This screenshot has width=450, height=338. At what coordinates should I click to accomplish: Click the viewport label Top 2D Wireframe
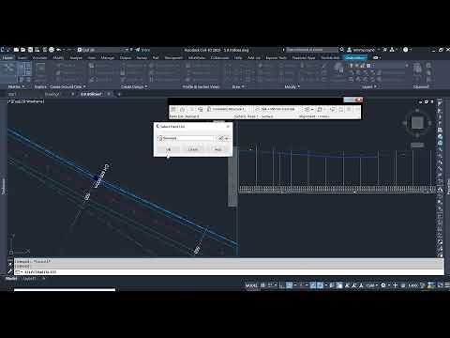coord(26,101)
